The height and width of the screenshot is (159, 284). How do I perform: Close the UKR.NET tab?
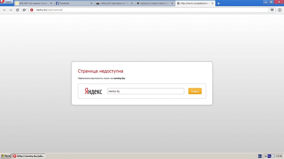tap(51, 3)
